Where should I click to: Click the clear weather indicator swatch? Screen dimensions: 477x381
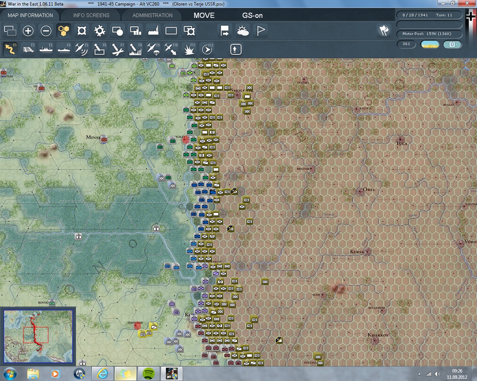430,44
